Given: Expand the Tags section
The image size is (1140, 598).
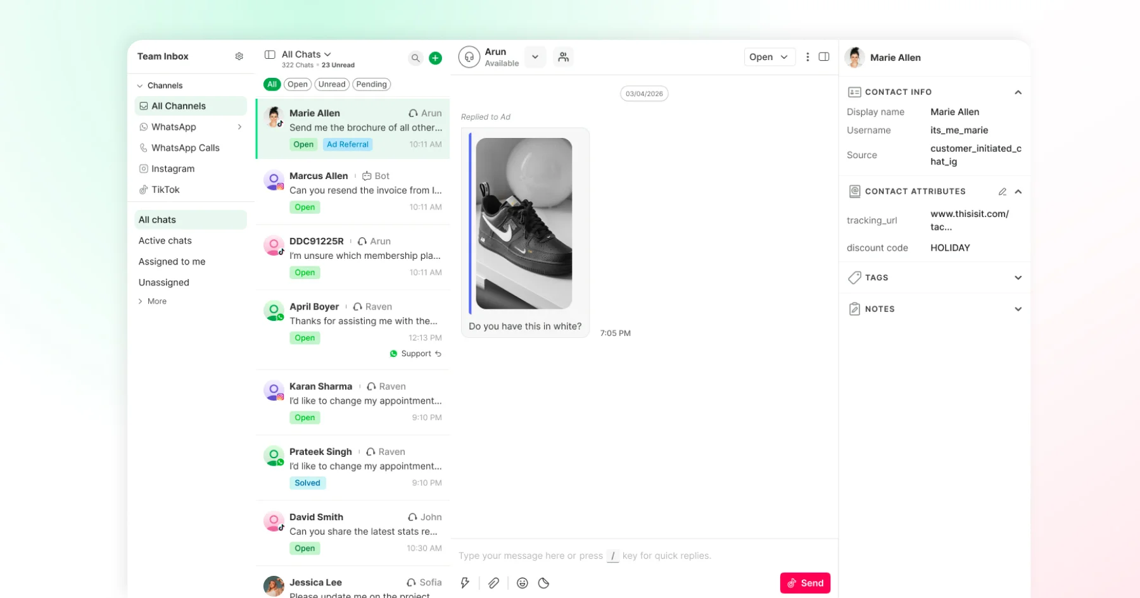Looking at the screenshot, I should (1018, 278).
